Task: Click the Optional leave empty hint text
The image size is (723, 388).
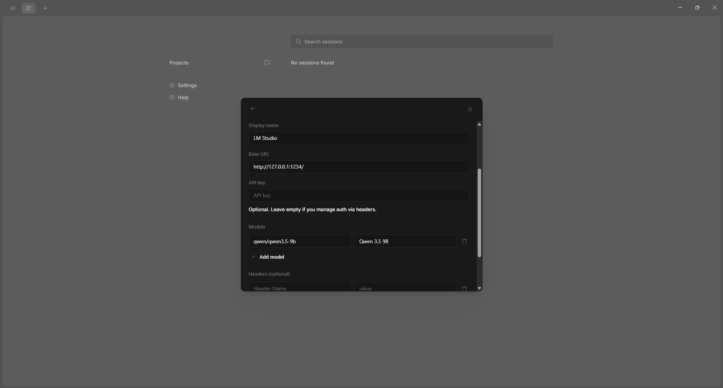Action: [312, 209]
